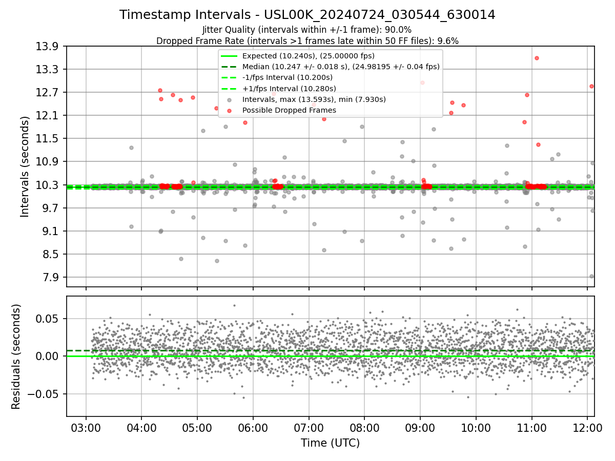Click the red dot marker beside 'Possible Dropped Frames'
The image size is (615, 461).
pos(229,110)
